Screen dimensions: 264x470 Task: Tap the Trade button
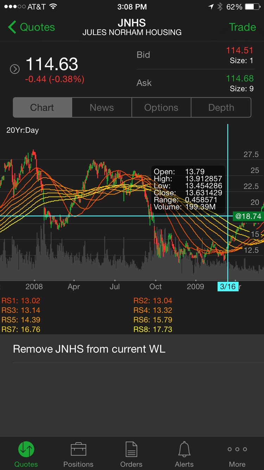coord(242,27)
